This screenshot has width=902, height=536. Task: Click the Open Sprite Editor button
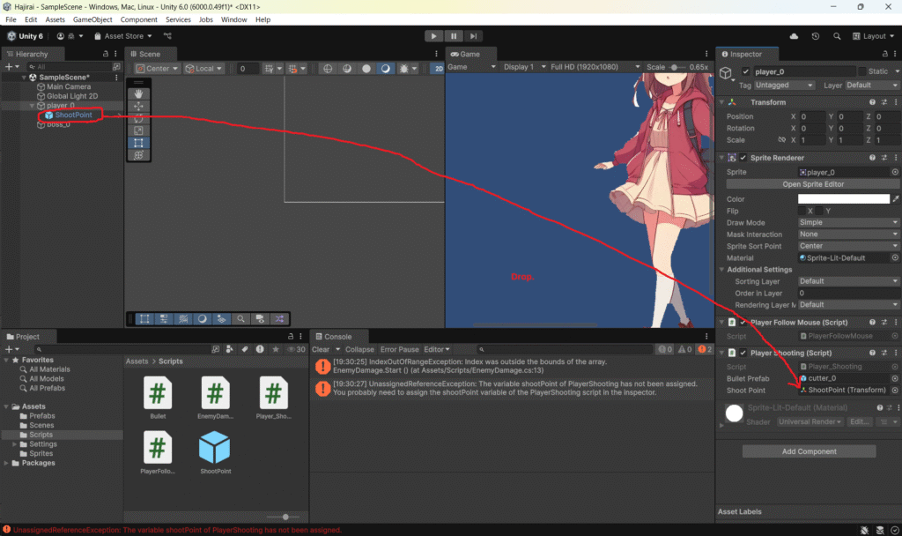click(x=813, y=184)
